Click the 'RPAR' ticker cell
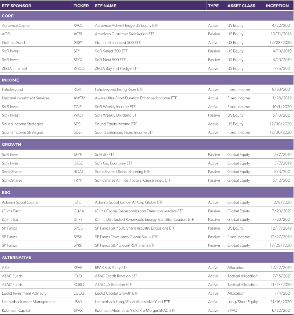 [78, 268]
